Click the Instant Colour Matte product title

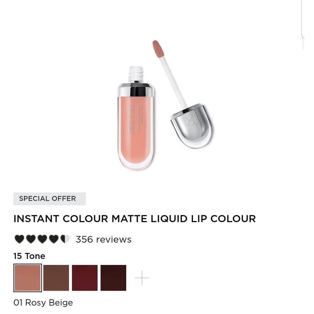(134, 218)
